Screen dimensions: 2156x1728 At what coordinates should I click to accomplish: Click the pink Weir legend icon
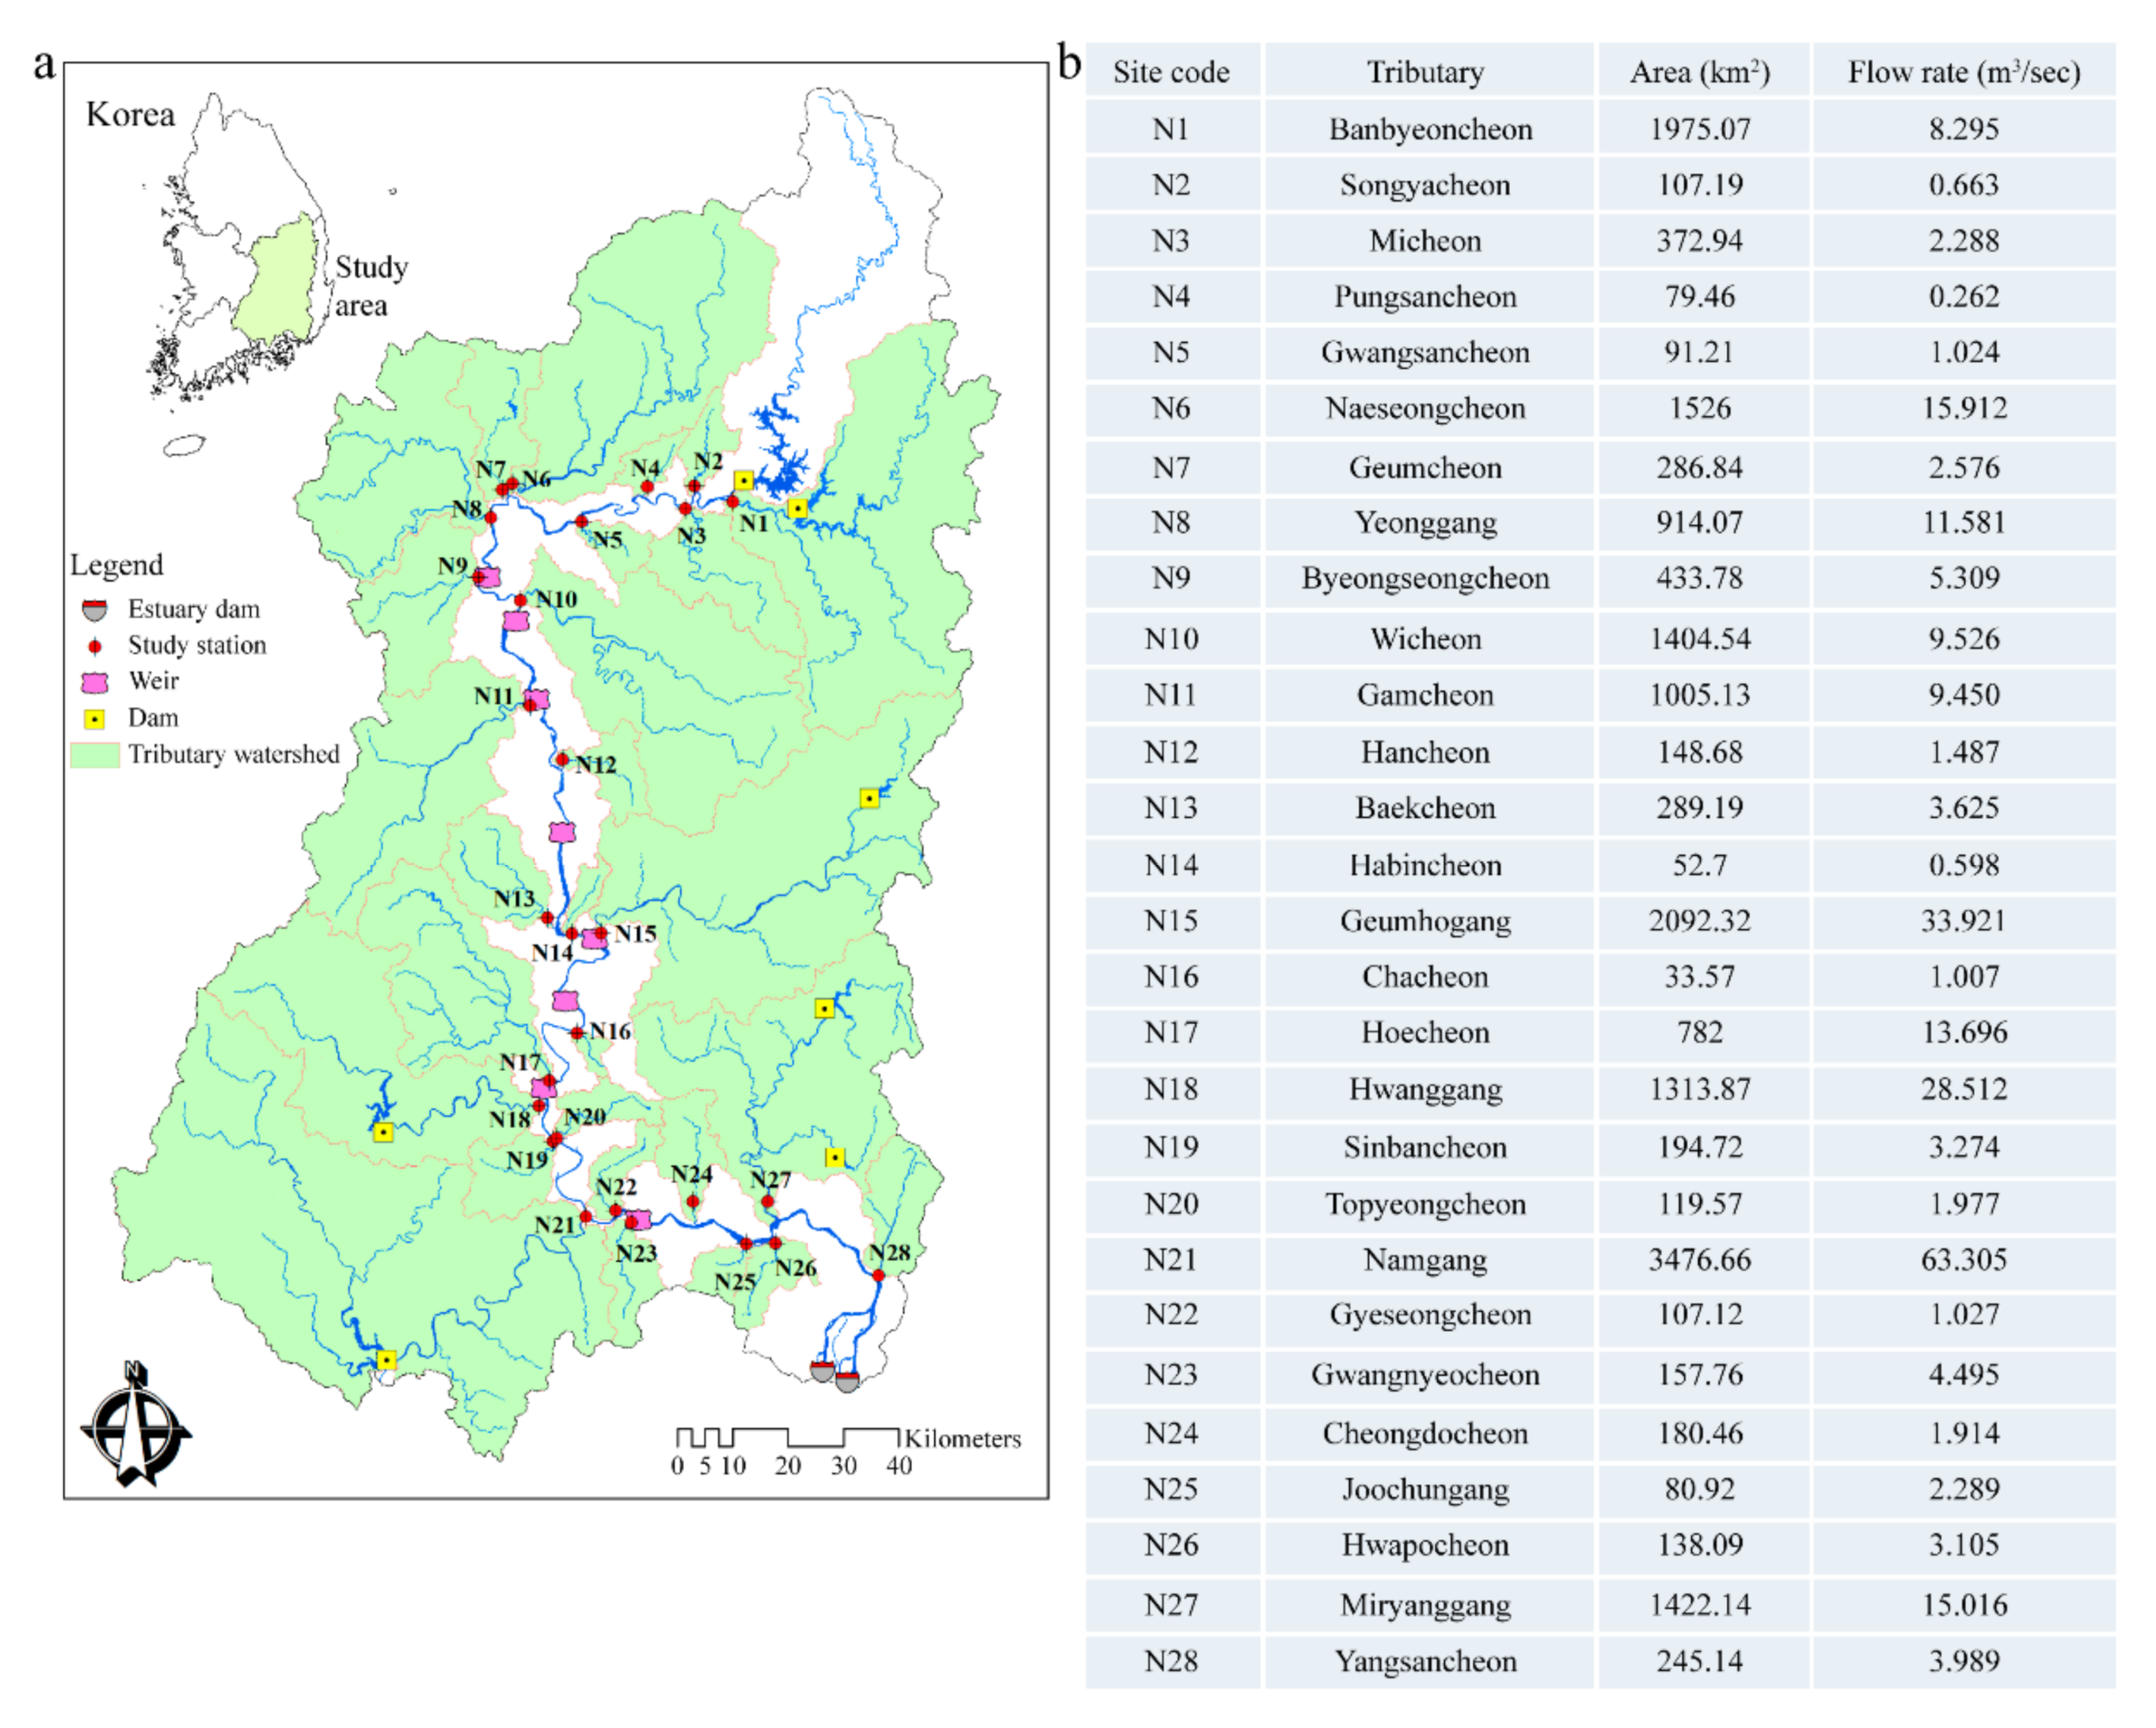pyautogui.click(x=94, y=683)
